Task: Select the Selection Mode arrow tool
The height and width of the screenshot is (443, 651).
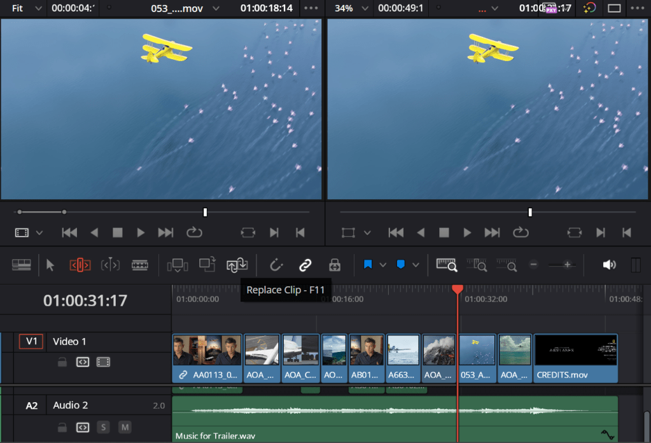Action: [x=51, y=265]
